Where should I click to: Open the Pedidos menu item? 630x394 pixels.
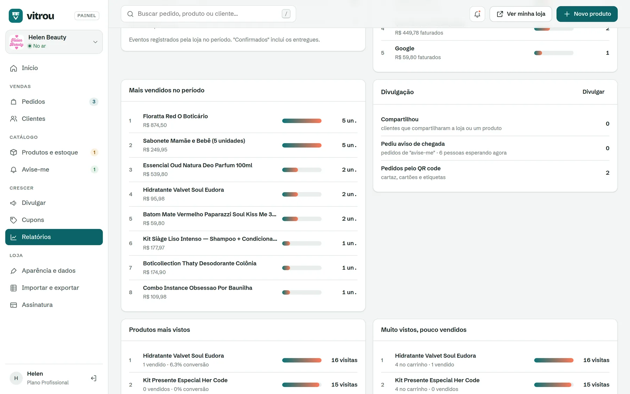coord(54,102)
